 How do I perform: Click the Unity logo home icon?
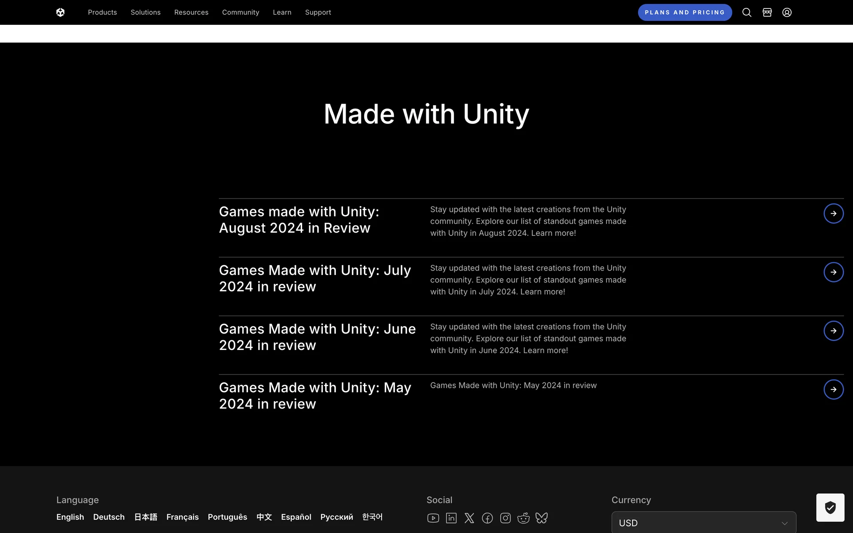pos(60,12)
